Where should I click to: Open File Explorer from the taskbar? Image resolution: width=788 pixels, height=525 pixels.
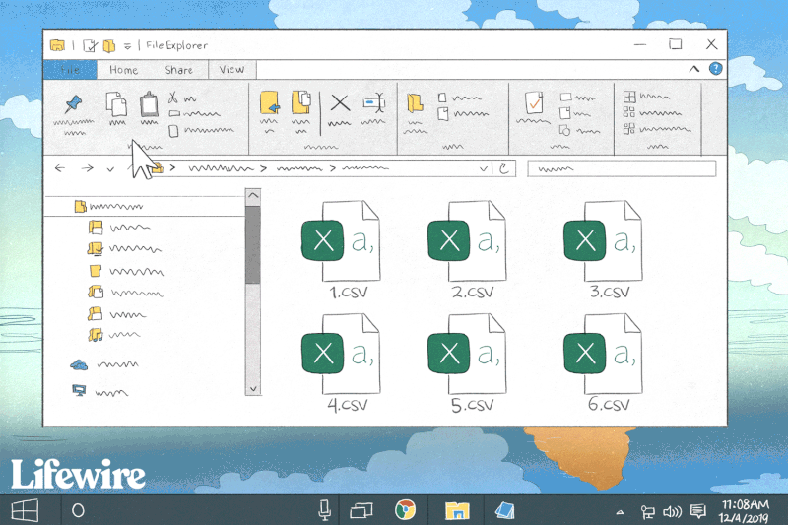(x=457, y=510)
